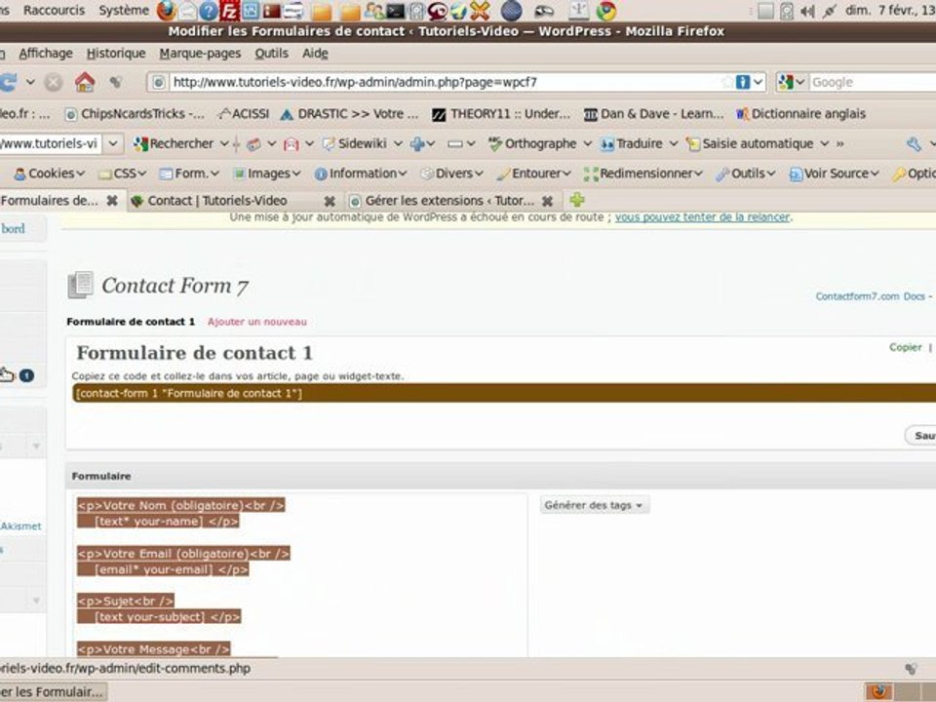This screenshot has height=702, width=936.
Task: Click the Google toolbar Rechercher button
Action: pos(174,144)
